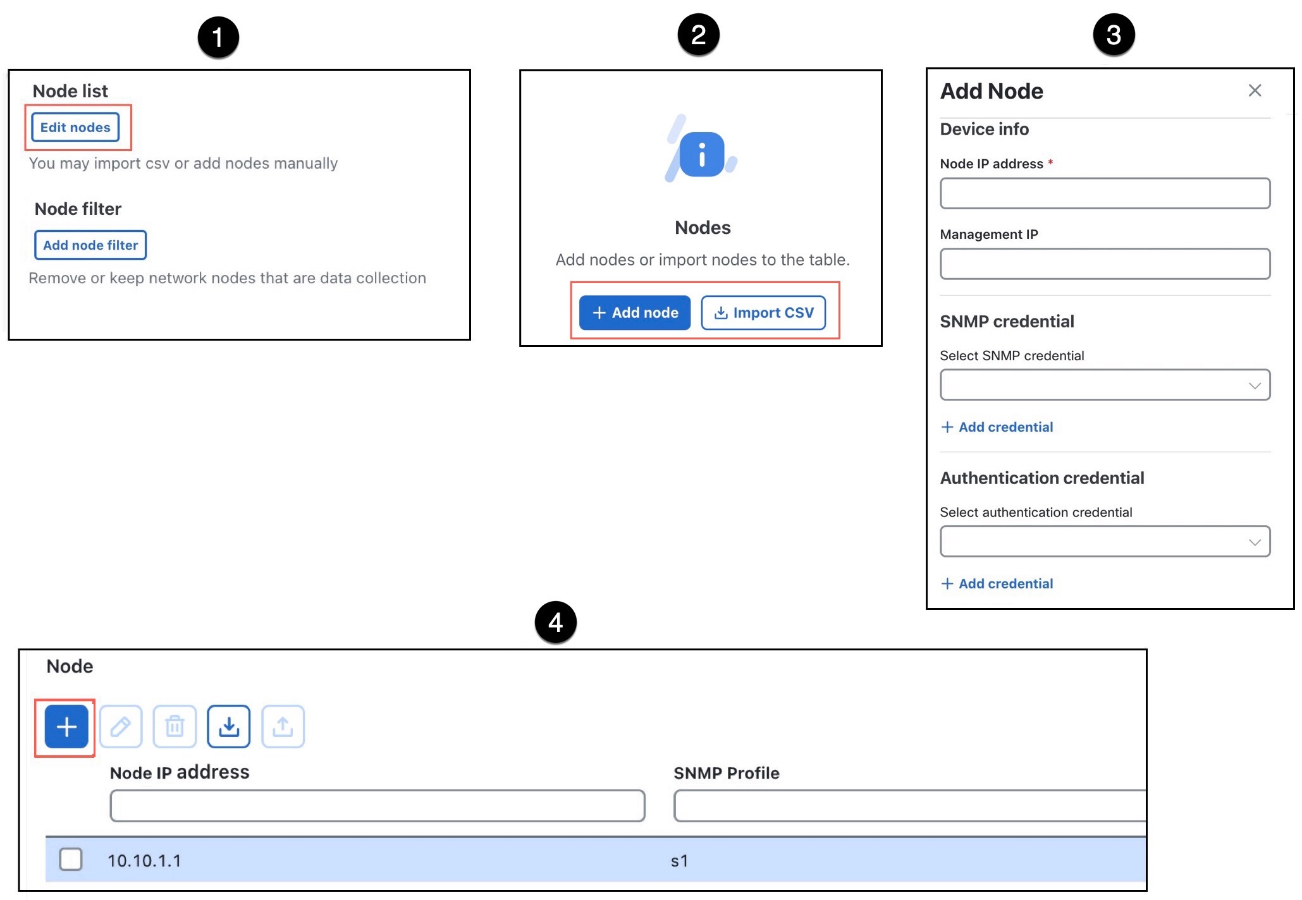The width and height of the screenshot is (1302, 900).
Task: Open the Select authentication credential dropdown
Action: pos(1105,541)
